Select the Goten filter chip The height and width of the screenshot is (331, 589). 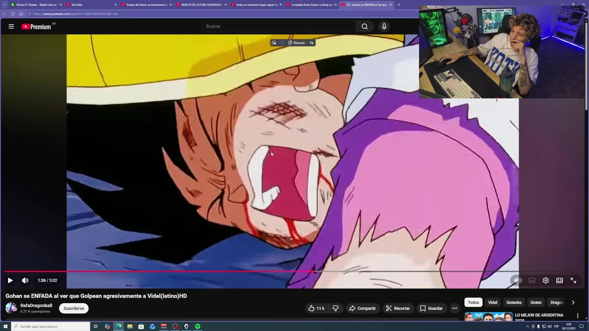tap(536, 302)
